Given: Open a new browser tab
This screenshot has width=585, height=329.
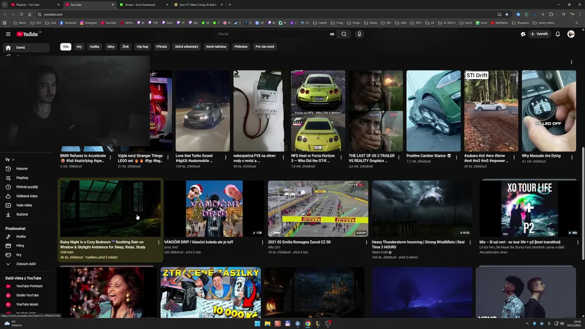Looking at the screenshot, I should pyautogui.click(x=229, y=5).
